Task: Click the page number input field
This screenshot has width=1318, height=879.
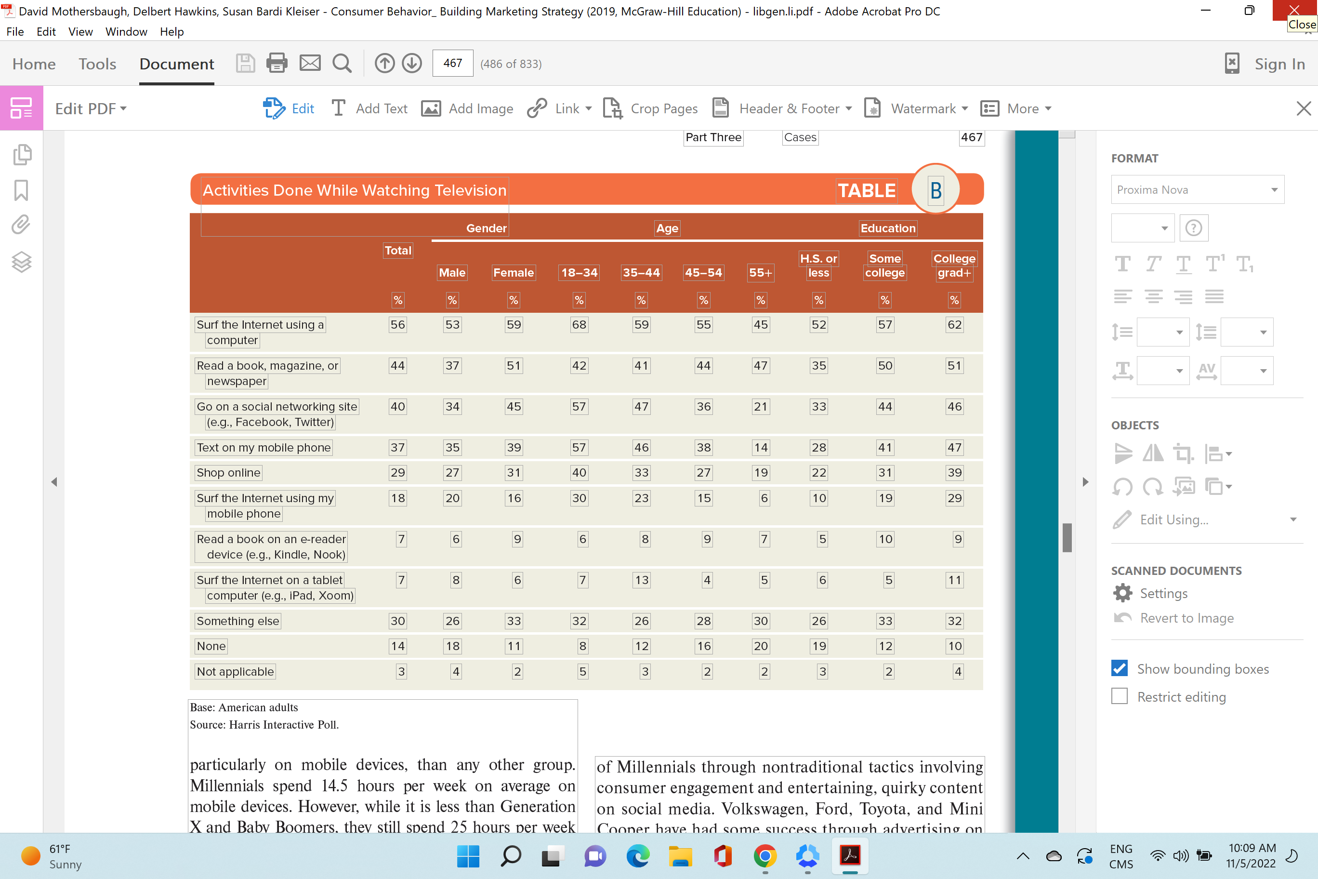Action: pos(453,63)
